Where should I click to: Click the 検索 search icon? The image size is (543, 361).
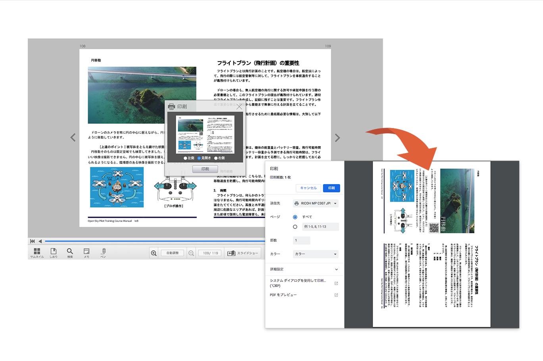point(70,252)
